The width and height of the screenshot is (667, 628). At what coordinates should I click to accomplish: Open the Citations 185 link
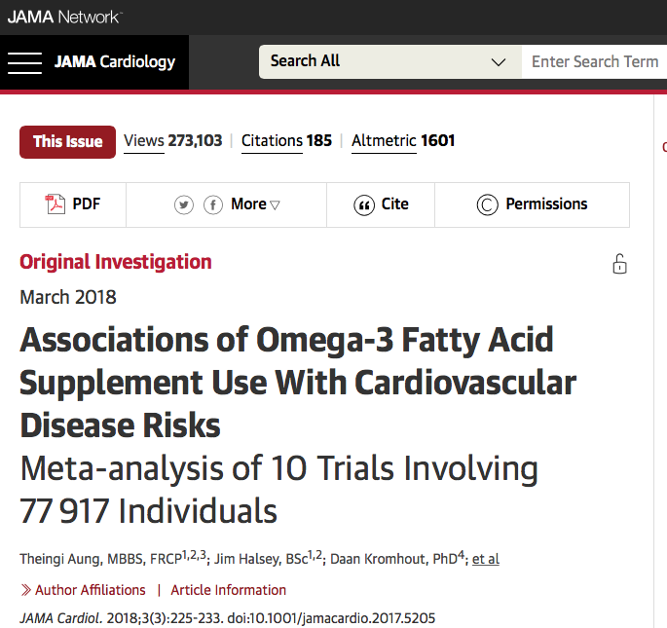tap(286, 140)
